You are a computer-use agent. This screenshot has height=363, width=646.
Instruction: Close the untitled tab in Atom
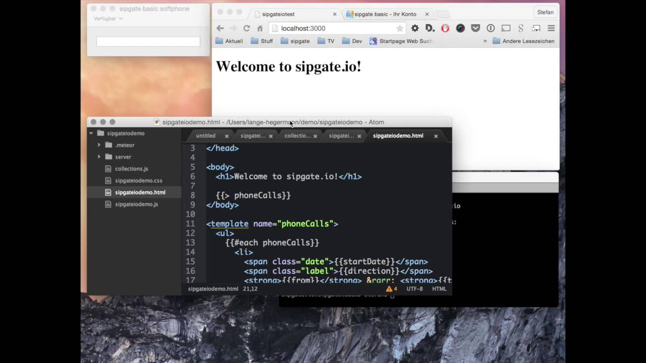(227, 136)
